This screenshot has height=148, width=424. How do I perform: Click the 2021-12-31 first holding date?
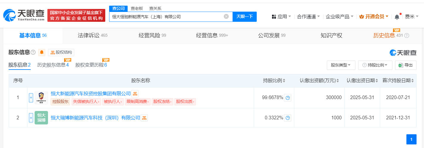tap(398, 118)
